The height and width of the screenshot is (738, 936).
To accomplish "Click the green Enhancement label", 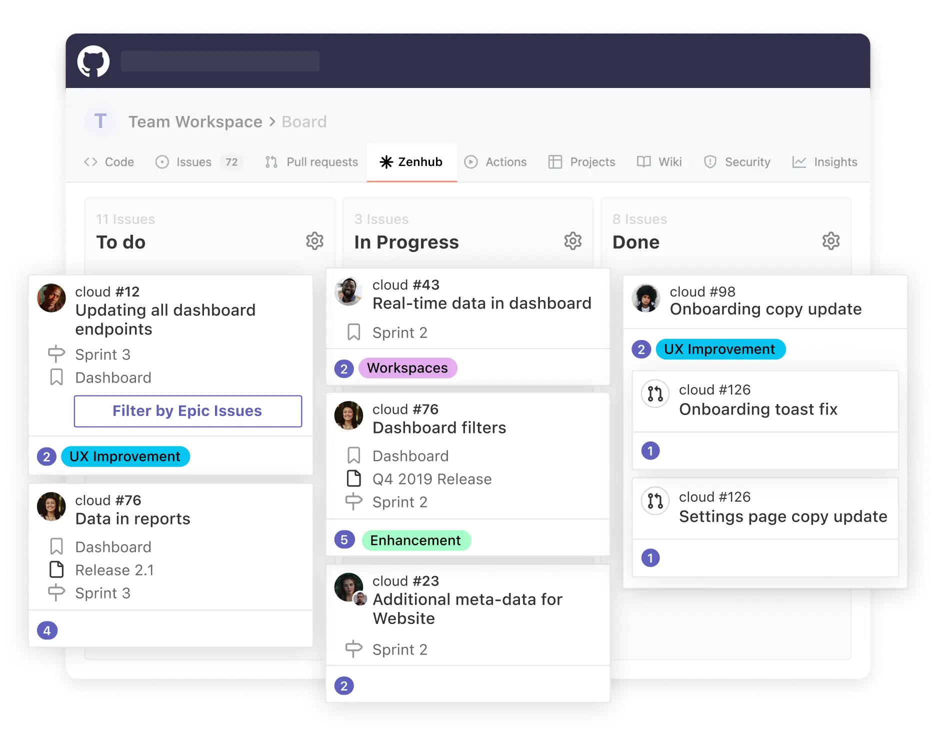I will click(416, 540).
